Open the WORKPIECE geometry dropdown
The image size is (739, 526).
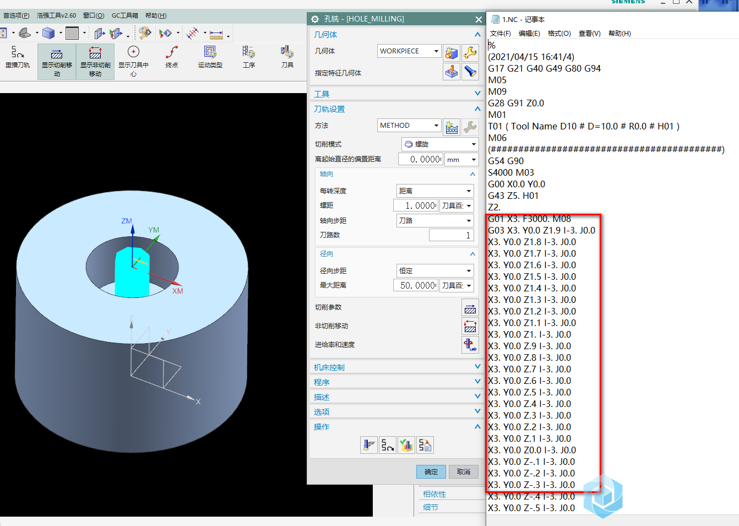coord(409,51)
